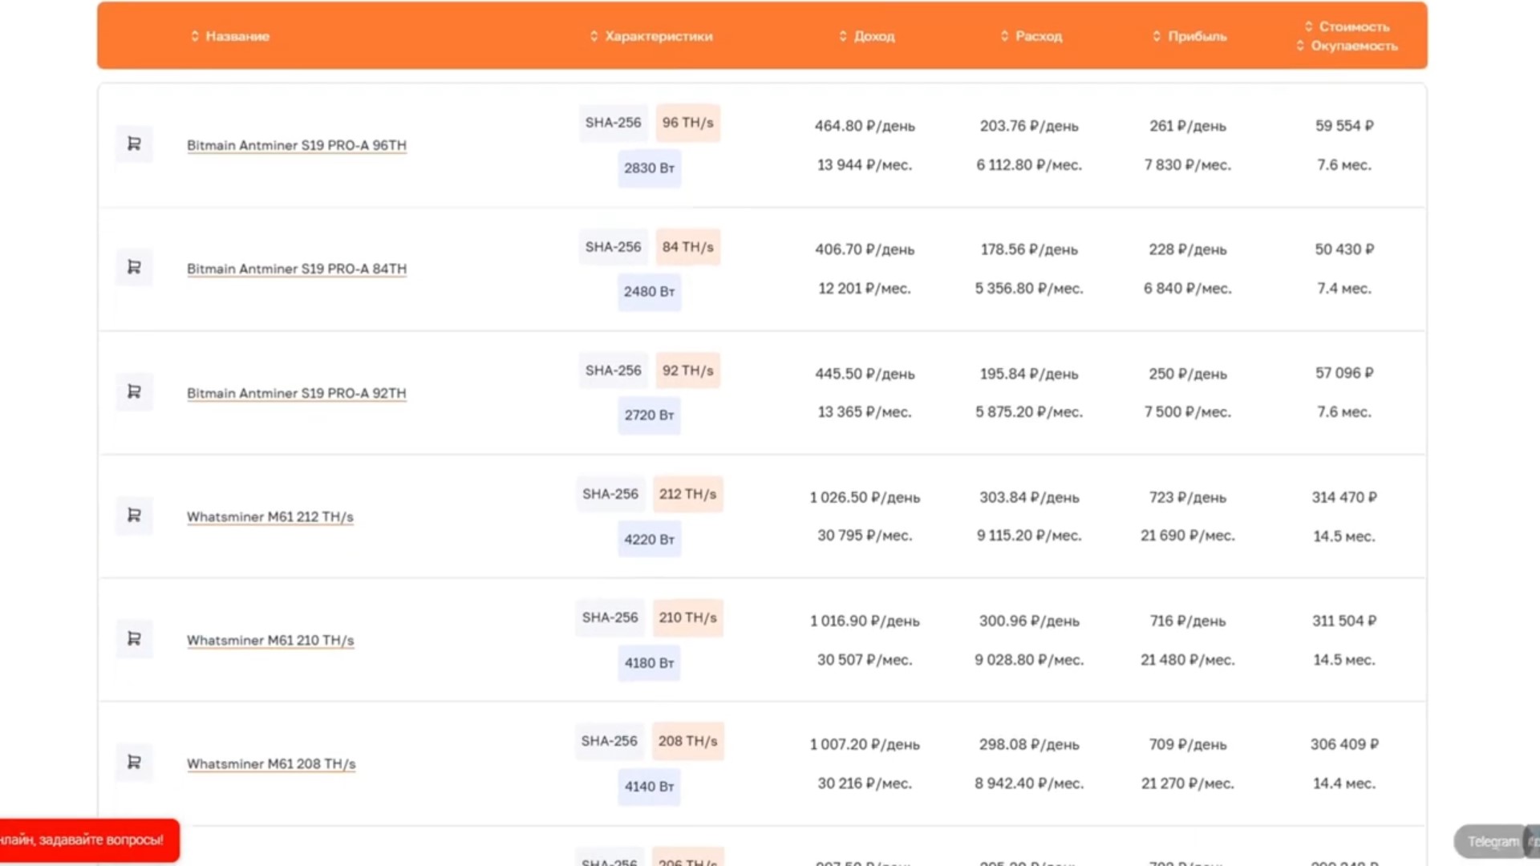
Task: Click the Telegram contact button
Action: [x=1490, y=841]
